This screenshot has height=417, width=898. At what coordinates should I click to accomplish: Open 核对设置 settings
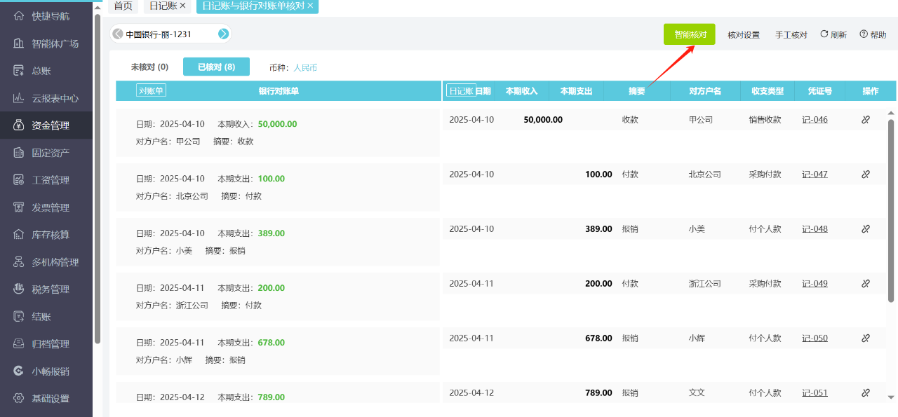coord(743,33)
